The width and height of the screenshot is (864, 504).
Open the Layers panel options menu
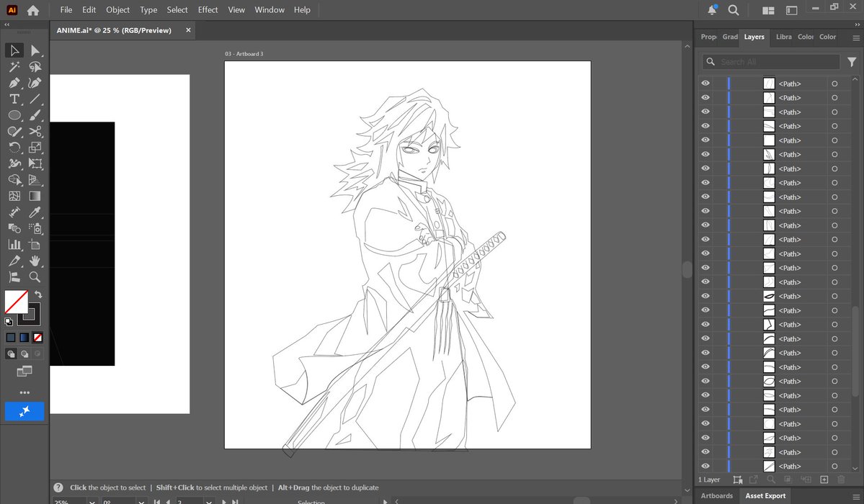(856, 37)
